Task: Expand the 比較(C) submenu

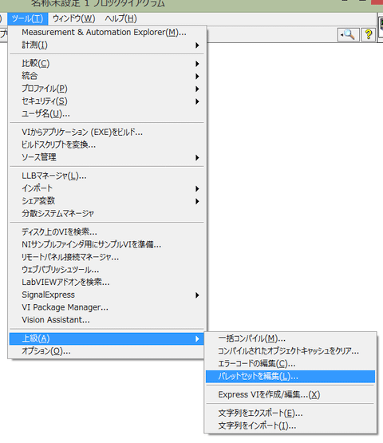Action: pos(107,64)
